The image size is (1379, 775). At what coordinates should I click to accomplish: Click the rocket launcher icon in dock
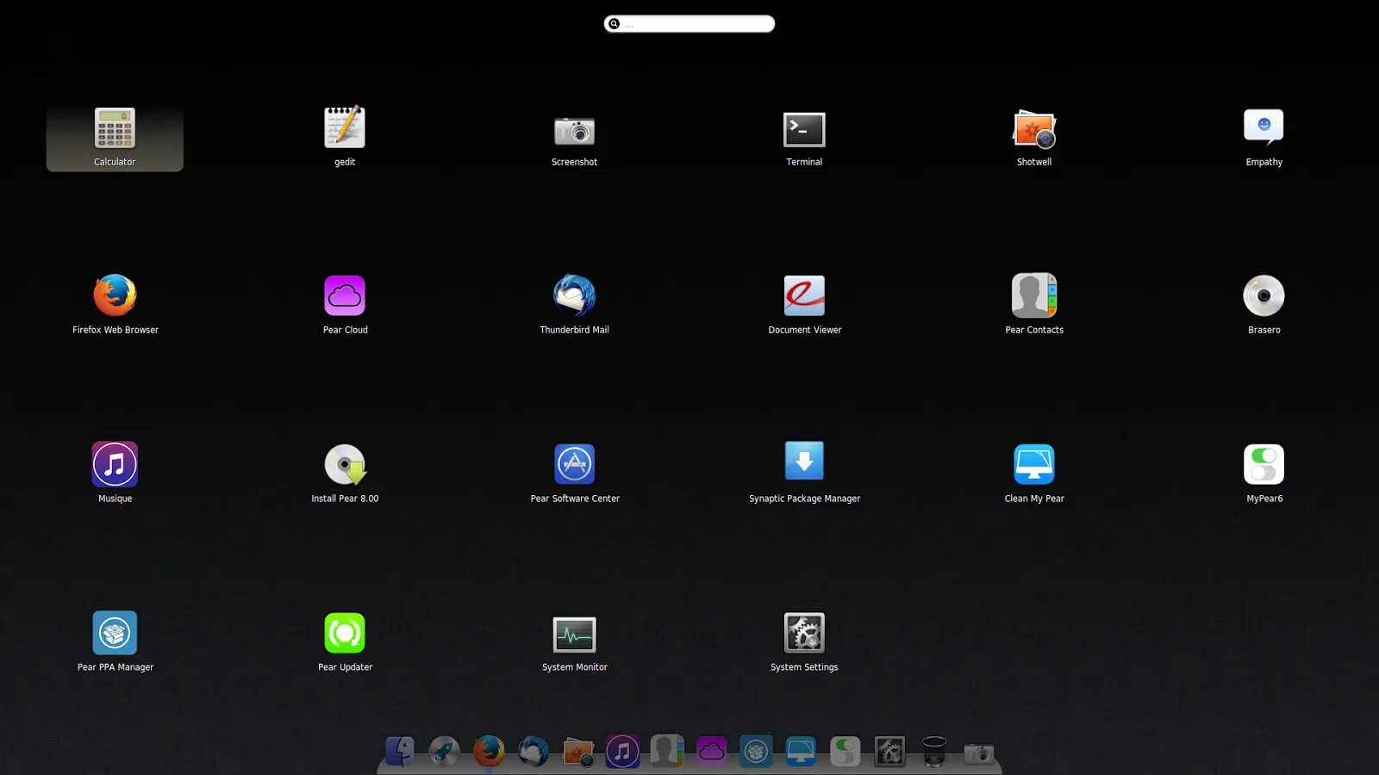click(444, 752)
